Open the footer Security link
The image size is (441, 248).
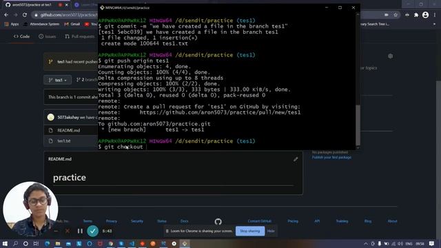pos(137,221)
